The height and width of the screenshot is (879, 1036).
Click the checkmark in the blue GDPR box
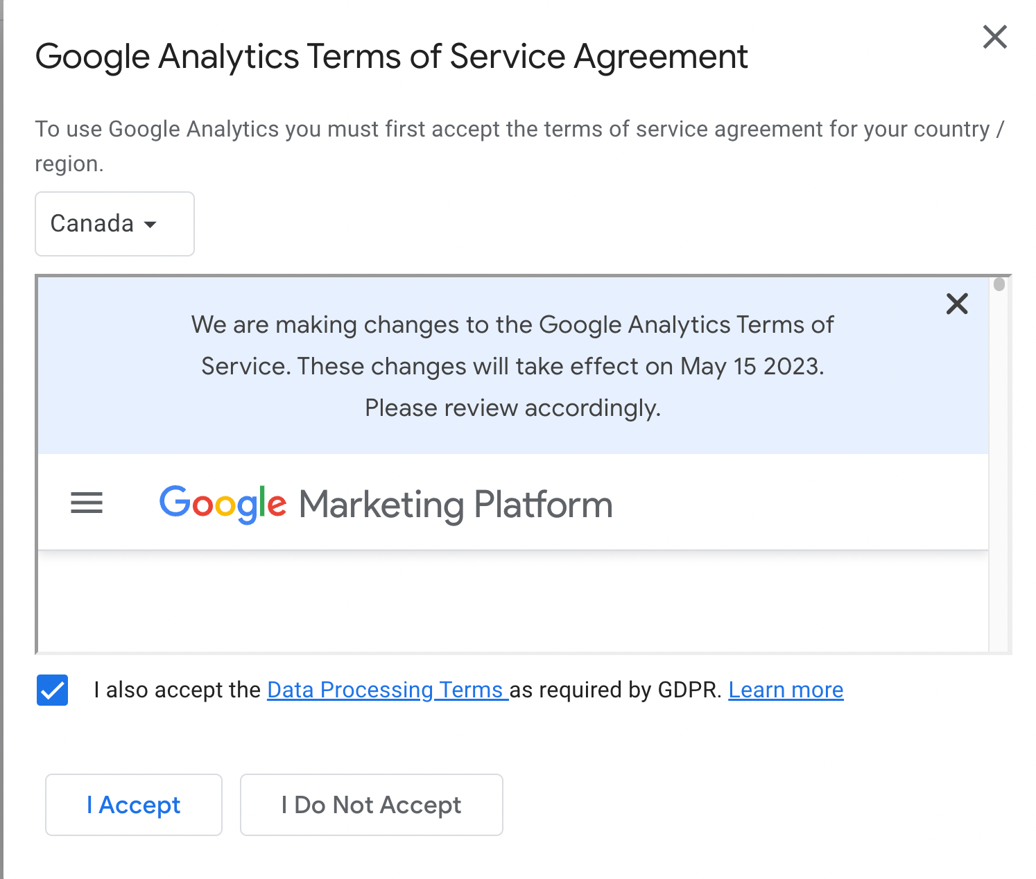[x=53, y=690]
